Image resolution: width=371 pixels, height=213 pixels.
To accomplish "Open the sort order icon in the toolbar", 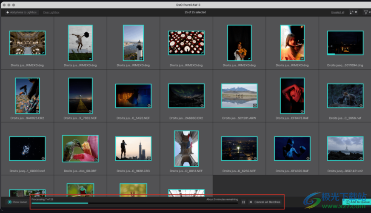I will [351, 12].
